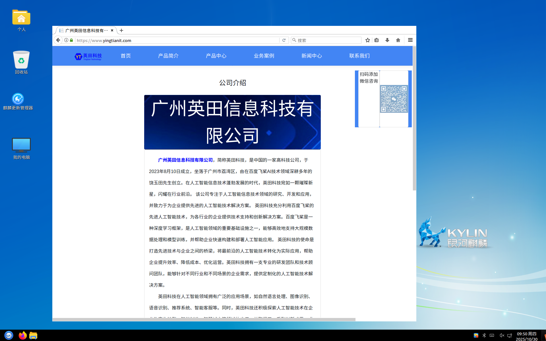Click the site info icon in address bar
Screen dimensions: 546x341
[66, 40]
